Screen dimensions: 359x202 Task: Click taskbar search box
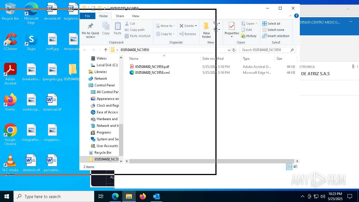click(x=54, y=196)
